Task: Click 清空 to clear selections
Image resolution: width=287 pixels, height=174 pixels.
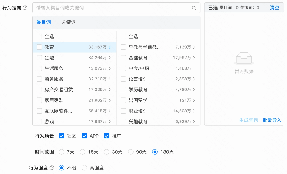Action: (275, 8)
